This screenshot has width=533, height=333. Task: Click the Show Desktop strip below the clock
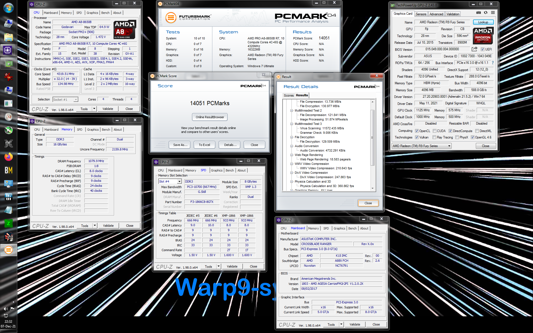point(8,331)
